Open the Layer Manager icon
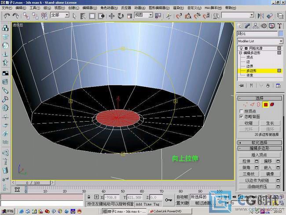 (280, 16)
